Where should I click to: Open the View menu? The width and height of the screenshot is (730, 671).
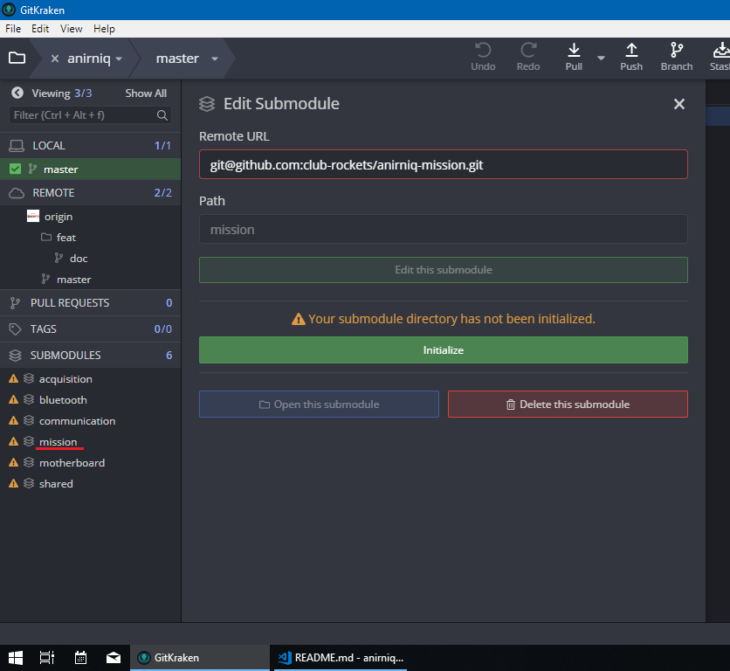[x=72, y=29]
